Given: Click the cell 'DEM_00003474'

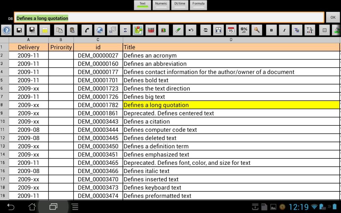Looking at the screenshot, I should [x=98, y=196].
